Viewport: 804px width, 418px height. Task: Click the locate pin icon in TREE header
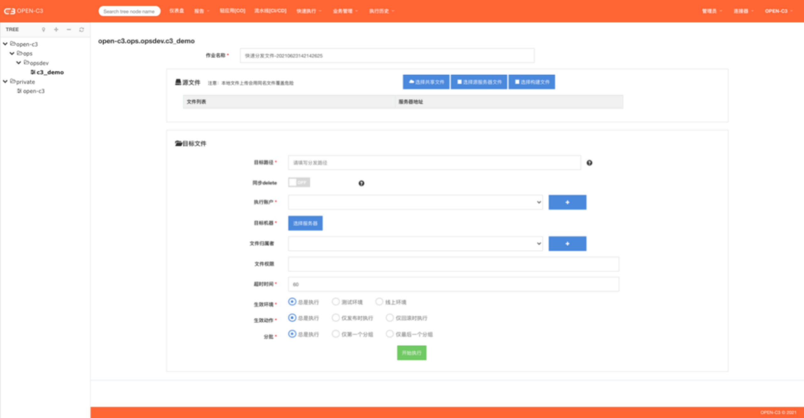(x=44, y=30)
